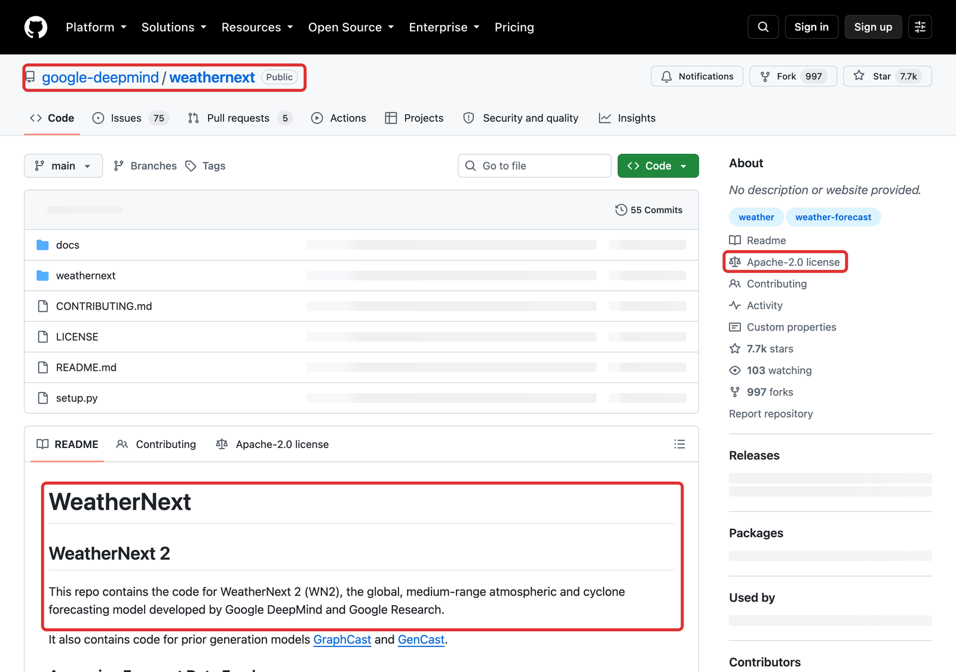Click the Go to file search field
The height and width of the screenshot is (672, 956).
535,165
